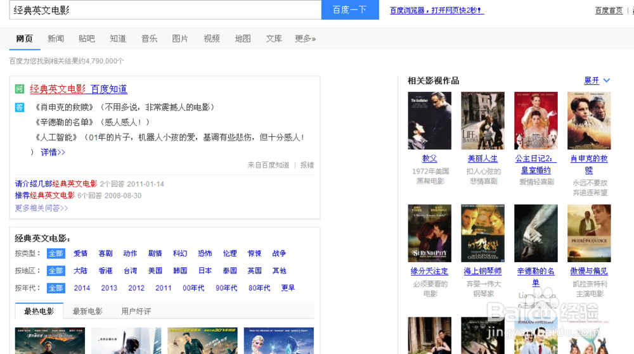
Task: Switch to the 图片 tab
Action: pyautogui.click(x=180, y=39)
